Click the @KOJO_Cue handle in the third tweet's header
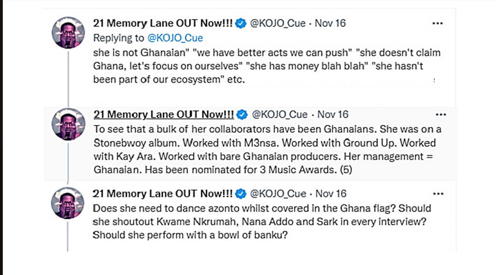Screen dimensions: 496x275 pyautogui.click(x=278, y=194)
